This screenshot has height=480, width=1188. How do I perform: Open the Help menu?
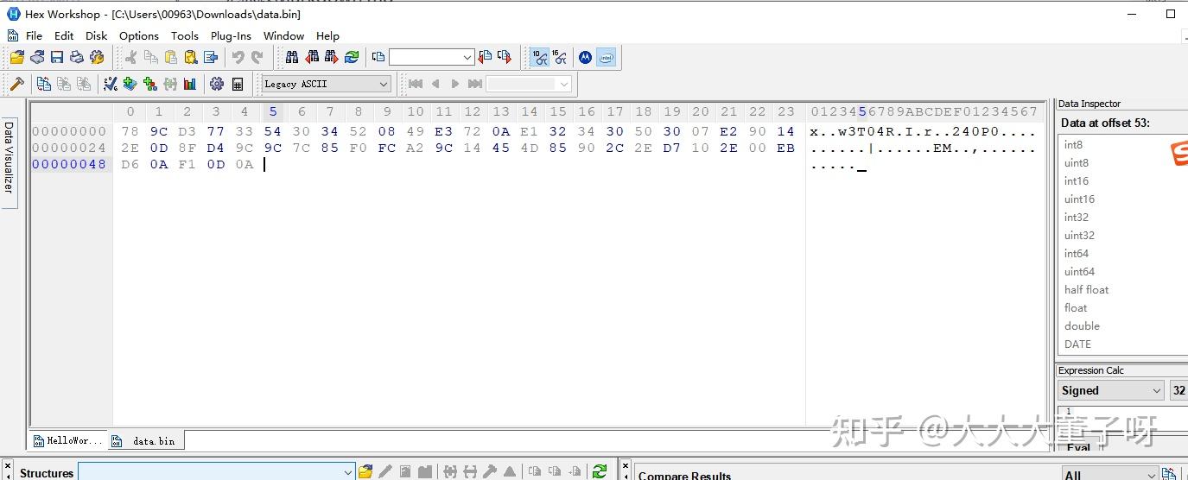pos(327,35)
